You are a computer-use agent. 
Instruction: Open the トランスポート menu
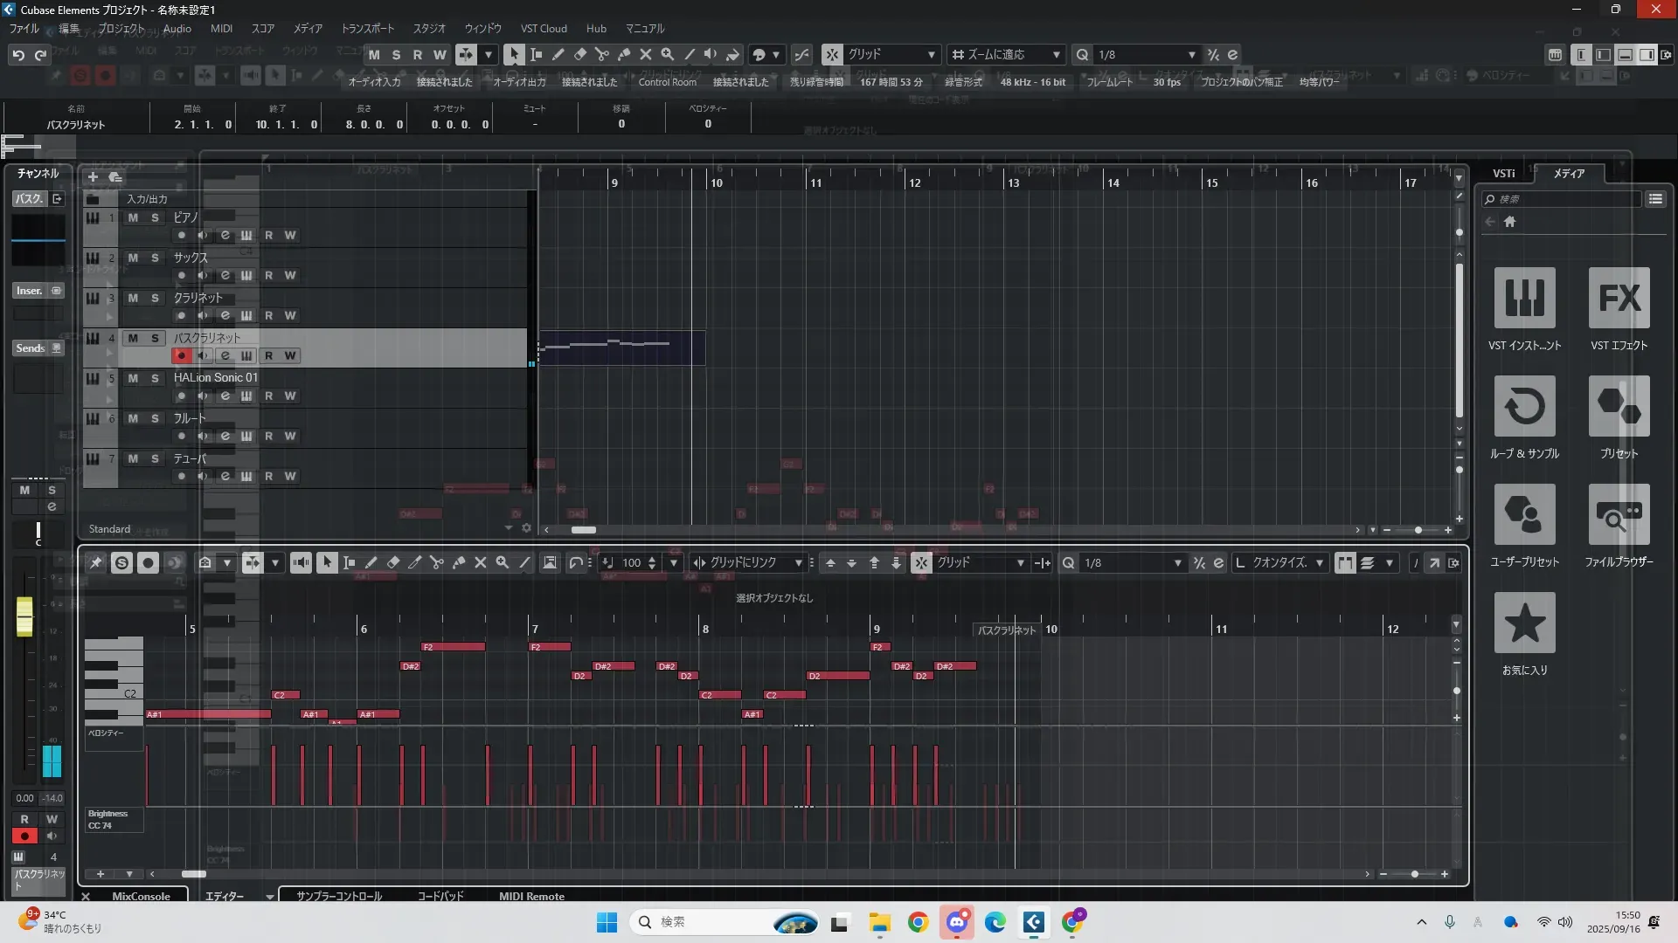(x=367, y=29)
